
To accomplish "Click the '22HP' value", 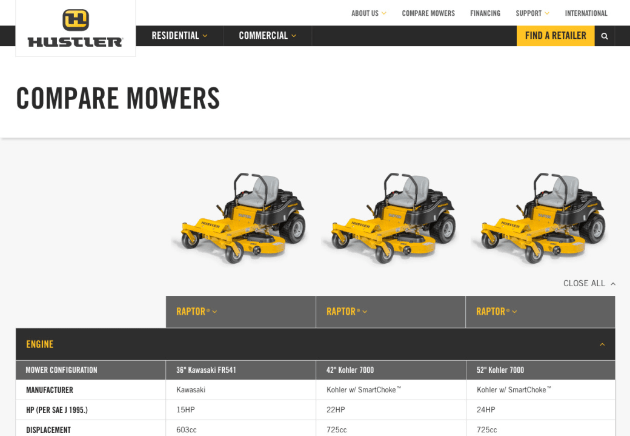I will click(336, 410).
